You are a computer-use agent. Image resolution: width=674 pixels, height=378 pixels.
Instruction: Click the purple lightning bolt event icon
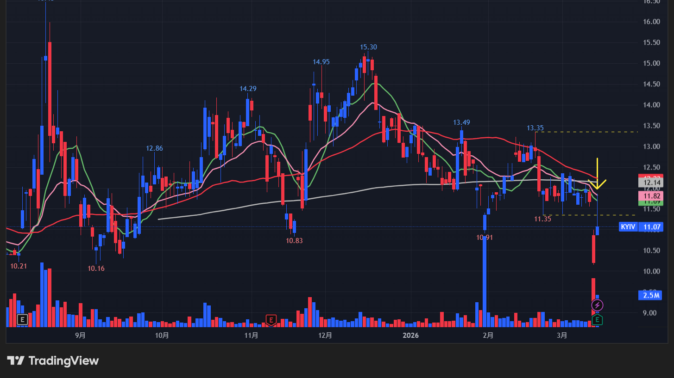coord(598,304)
